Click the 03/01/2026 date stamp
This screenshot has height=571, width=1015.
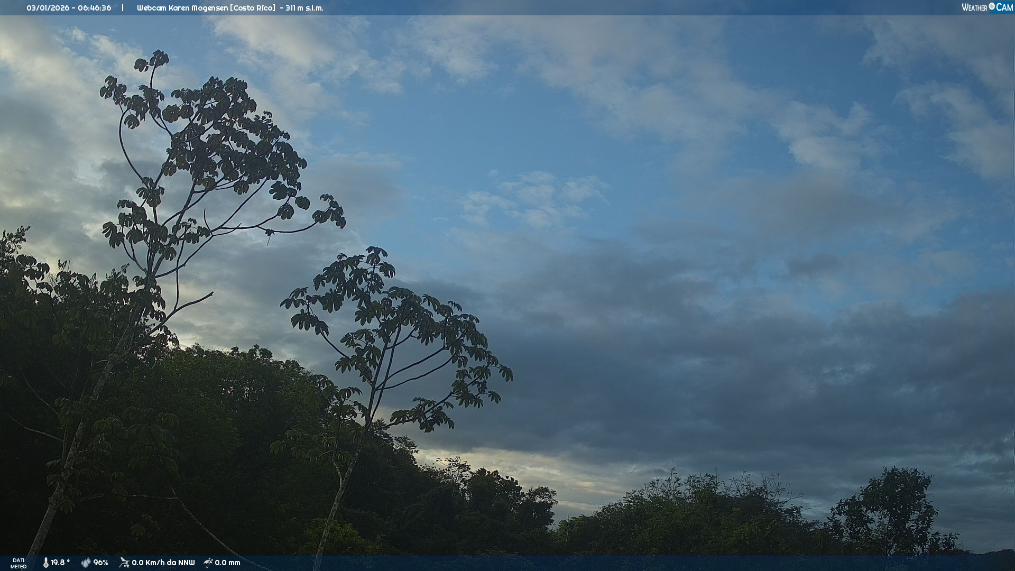pyautogui.click(x=48, y=8)
